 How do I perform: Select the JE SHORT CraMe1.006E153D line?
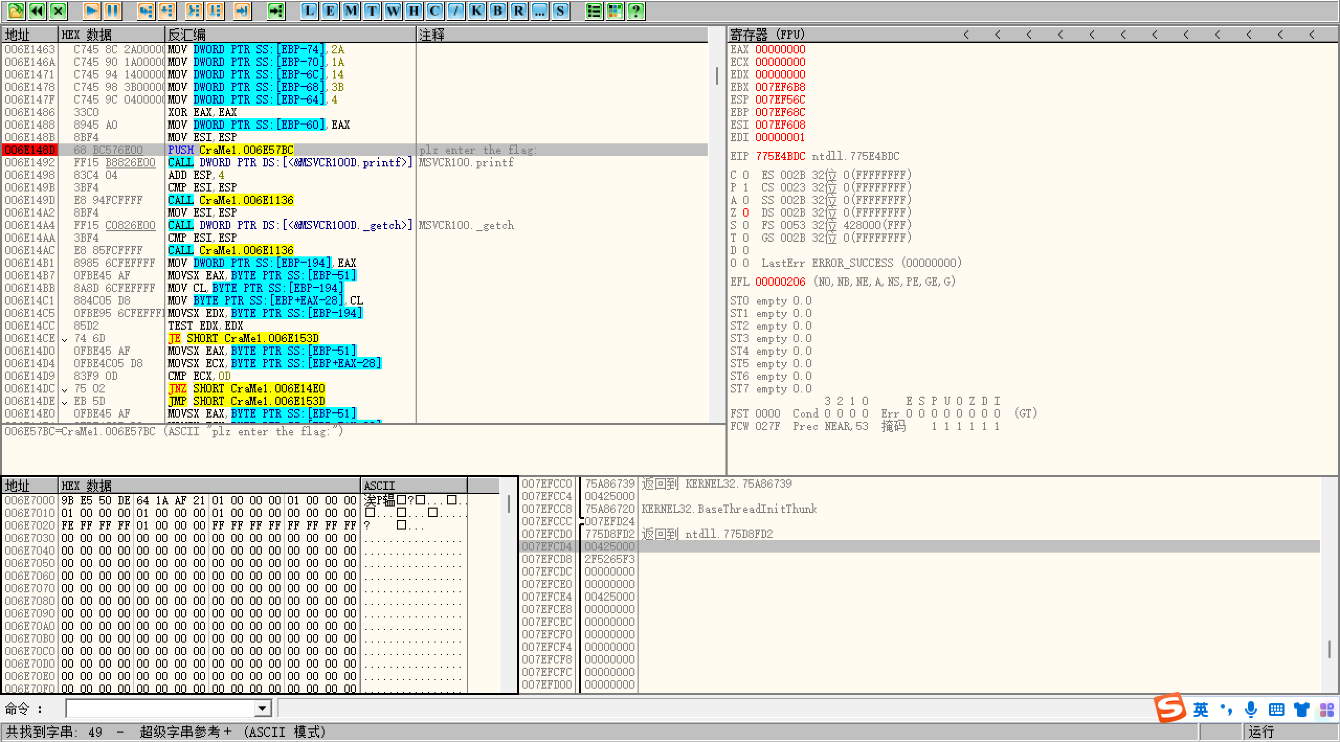coord(354,338)
